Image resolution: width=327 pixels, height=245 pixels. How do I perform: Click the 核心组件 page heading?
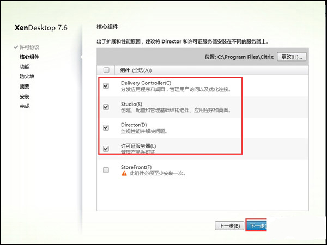(x=107, y=27)
